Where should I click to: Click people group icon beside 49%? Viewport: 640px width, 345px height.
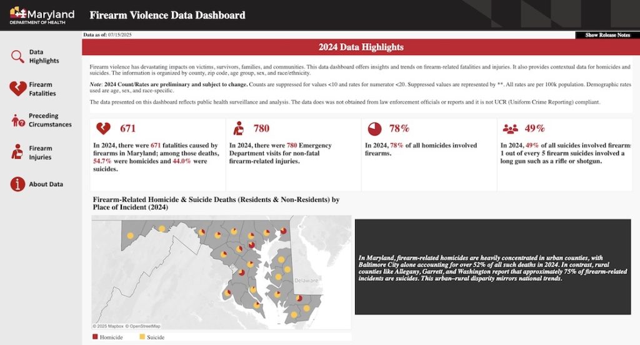click(x=510, y=129)
